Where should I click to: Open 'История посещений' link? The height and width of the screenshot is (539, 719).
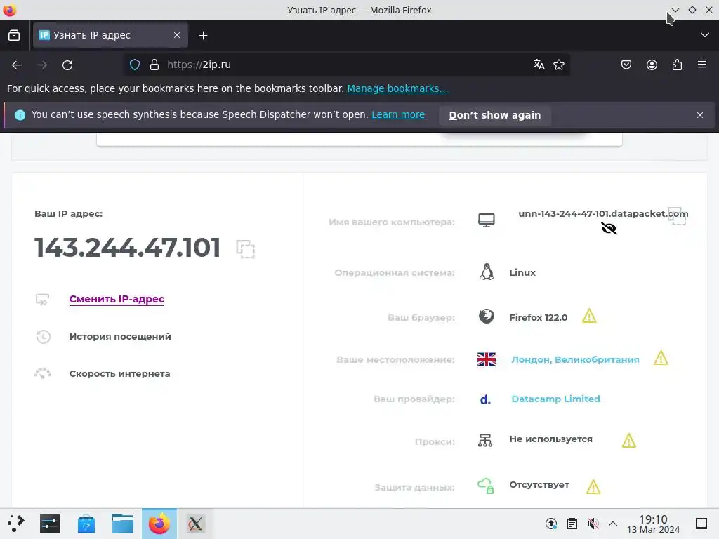(x=120, y=336)
